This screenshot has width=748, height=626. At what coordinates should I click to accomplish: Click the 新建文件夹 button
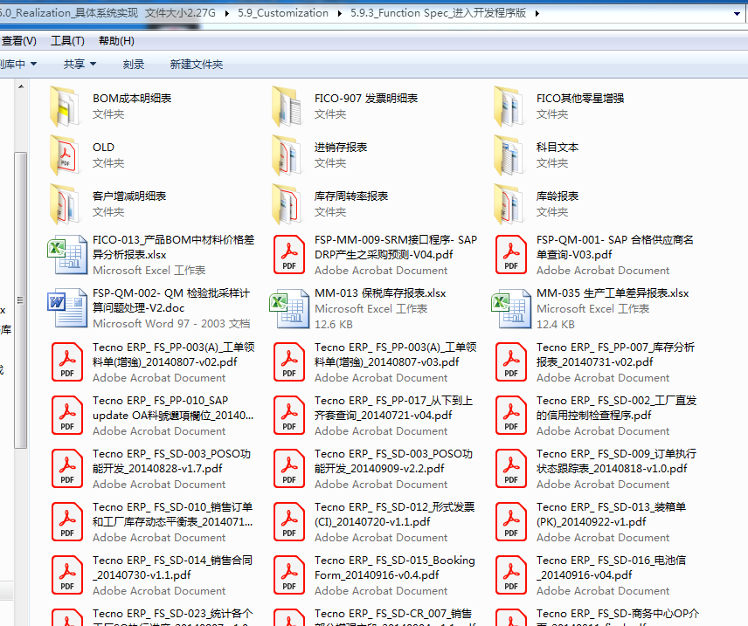tap(197, 64)
